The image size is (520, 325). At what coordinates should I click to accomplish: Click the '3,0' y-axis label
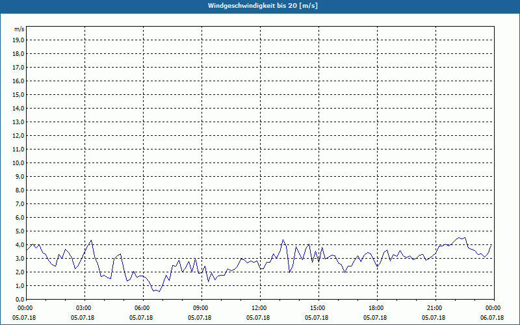(x=19, y=258)
